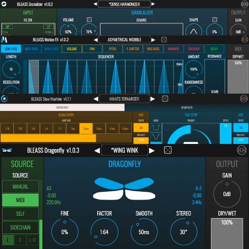Screen dimensions: 249x249
Task: Open the F. SHIFTER effect tab
Action: coord(133,49)
